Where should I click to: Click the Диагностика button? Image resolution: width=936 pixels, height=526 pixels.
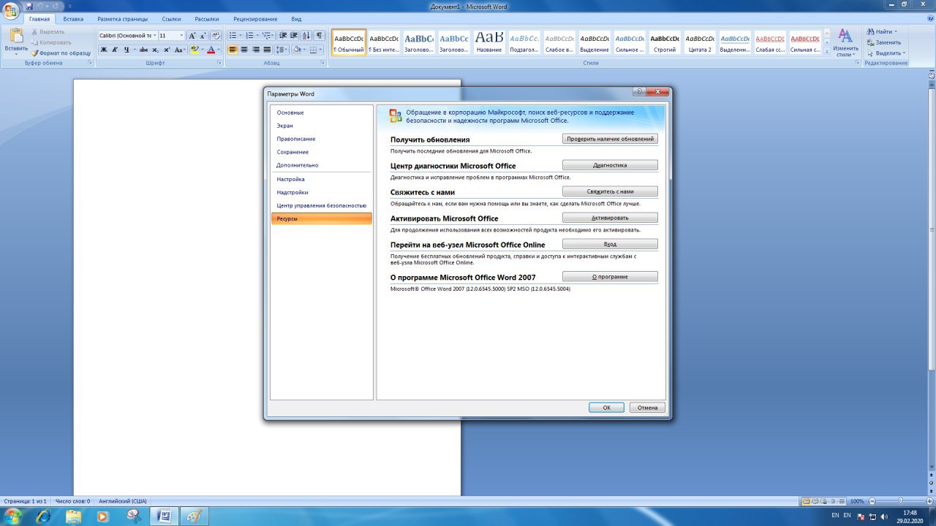[x=610, y=165]
